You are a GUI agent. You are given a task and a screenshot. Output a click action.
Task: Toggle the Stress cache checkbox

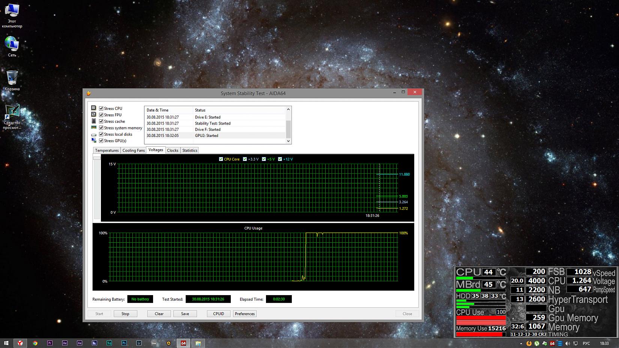(x=101, y=121)
